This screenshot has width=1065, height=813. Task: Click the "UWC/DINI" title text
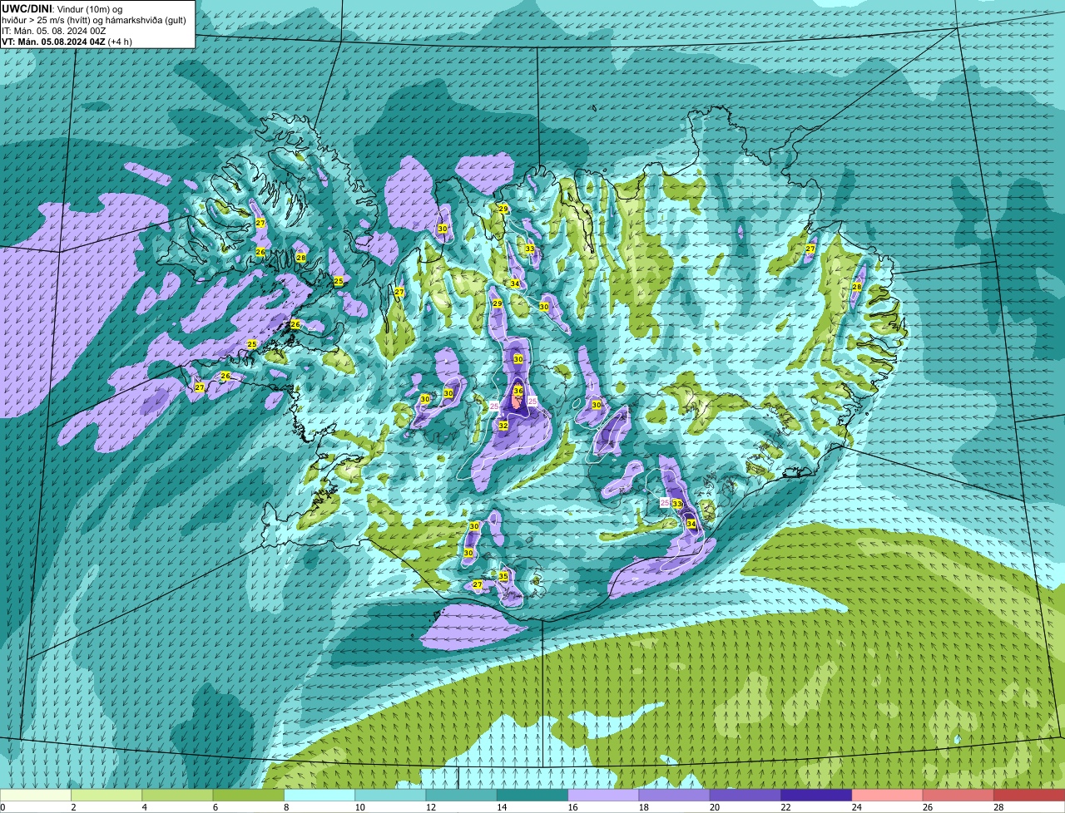point(27,9)
